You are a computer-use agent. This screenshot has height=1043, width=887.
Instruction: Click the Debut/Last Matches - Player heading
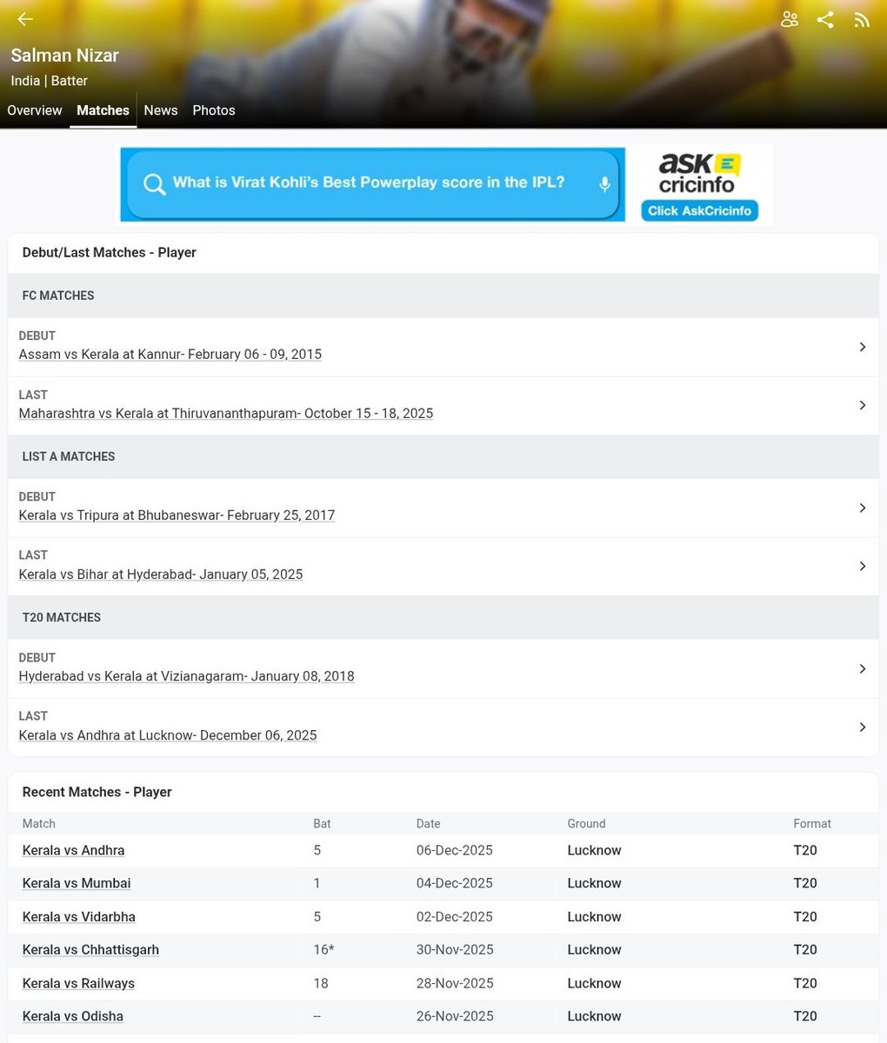click(110, 253)
